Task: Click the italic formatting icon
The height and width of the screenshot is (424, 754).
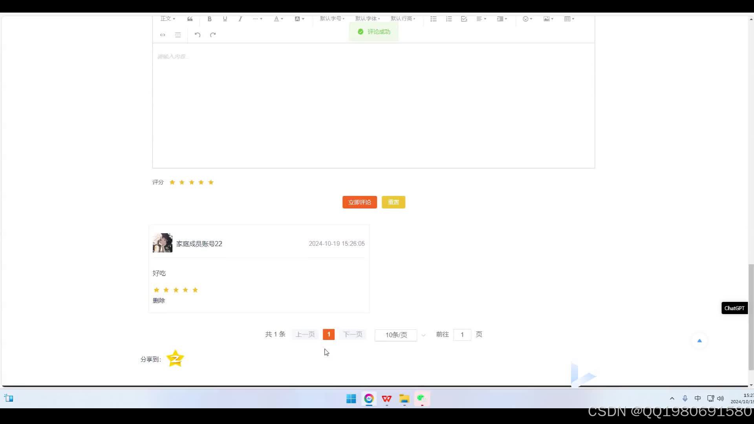Action: point(240,19)
